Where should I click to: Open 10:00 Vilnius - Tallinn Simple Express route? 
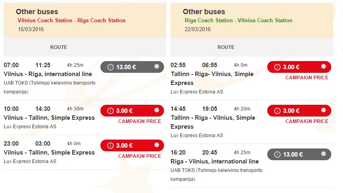pyautogui.click(x=49, y=118)
